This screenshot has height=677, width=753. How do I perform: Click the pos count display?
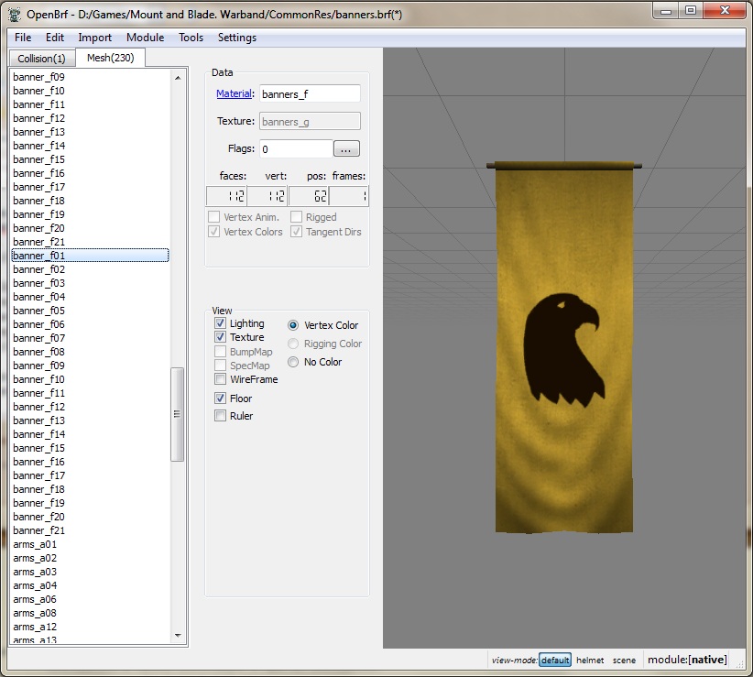pos(309,196)
